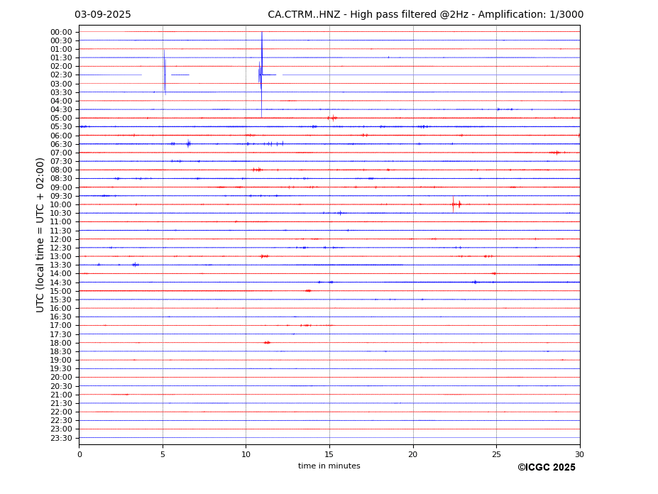This screenshot has width=658, height=494.
Task: Click x-axis tick label 30
Action: coord(579,454)
